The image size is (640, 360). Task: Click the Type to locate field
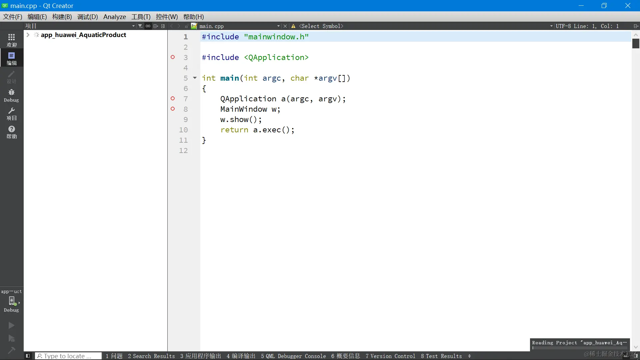[68, 356]
